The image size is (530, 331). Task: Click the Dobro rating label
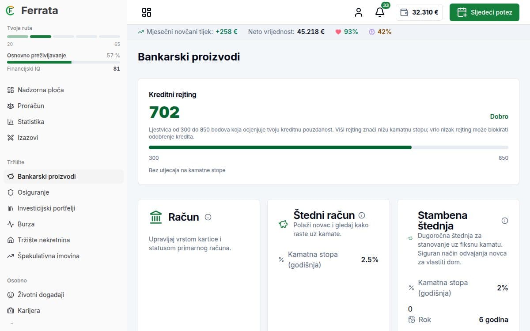[499, 117]
